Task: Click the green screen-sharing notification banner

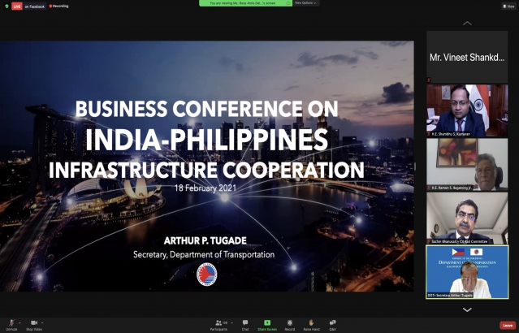Action: pyautogui.click(x=244, y=3)
